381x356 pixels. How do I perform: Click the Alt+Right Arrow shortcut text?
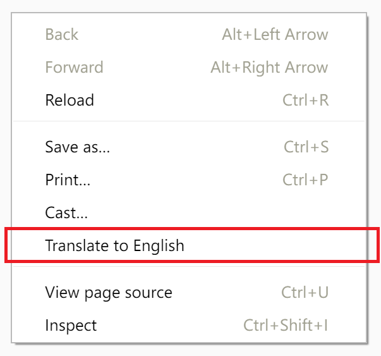pos(269,68)
